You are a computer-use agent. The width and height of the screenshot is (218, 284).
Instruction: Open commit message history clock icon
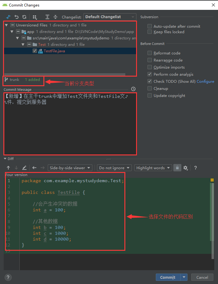[133, 89]
